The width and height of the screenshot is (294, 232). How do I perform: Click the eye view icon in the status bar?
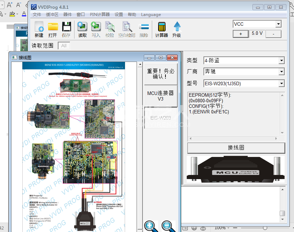[203, 229]
